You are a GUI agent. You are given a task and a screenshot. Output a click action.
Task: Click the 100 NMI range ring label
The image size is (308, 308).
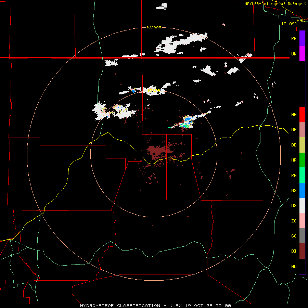pos(154,27)
